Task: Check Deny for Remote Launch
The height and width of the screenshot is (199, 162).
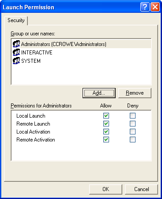Action: (x=132, y=124)
